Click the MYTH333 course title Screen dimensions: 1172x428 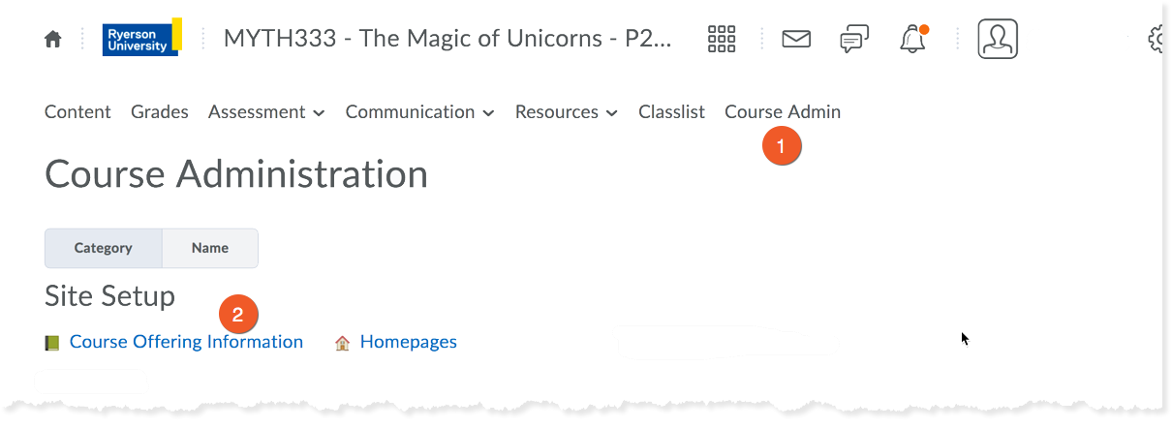coord(447,39)
